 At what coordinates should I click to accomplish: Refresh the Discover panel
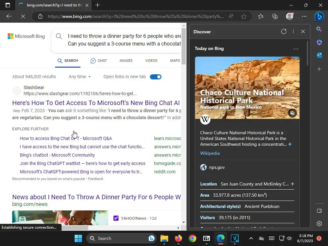pyautogui.click(x=284, y=32)
